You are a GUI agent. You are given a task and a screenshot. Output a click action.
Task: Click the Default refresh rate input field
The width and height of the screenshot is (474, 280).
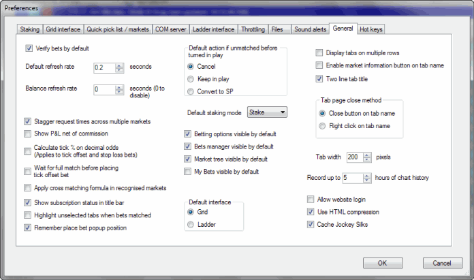tap(104, 67)
